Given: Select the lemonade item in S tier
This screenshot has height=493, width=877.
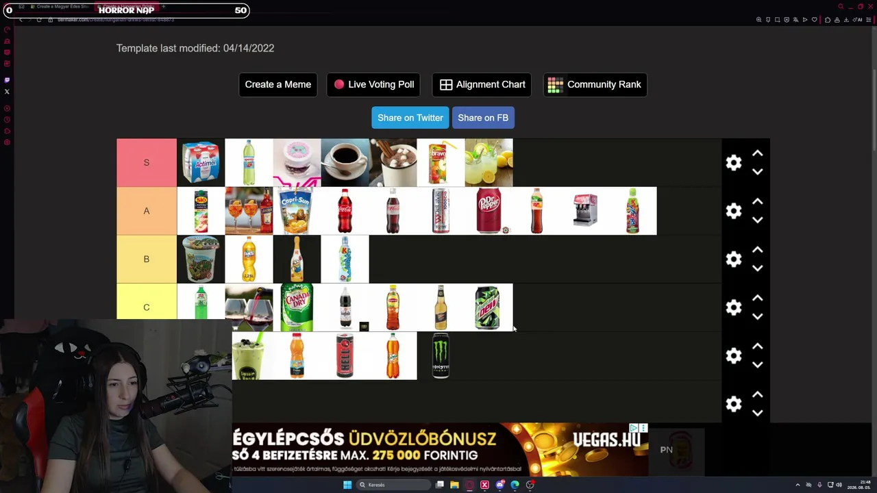Looking at the screenshot, I should [x=489, y=163].
